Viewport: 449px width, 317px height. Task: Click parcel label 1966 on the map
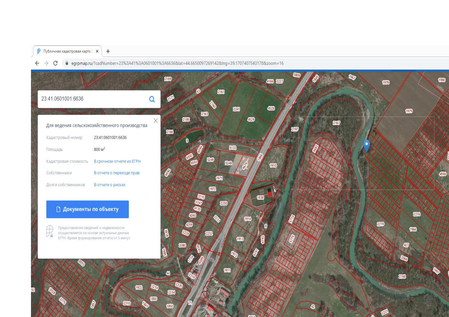(413, 230)
